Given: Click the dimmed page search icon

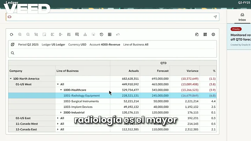Looking at the screenshot, I should click(x=44, y=35).
